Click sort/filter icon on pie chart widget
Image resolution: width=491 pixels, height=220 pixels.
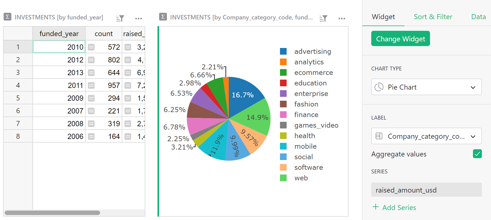click(x=323, y=18)
